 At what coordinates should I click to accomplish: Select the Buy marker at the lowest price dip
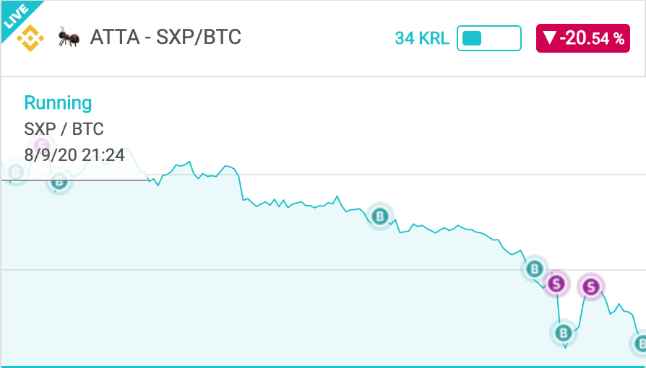click(564, 333)
